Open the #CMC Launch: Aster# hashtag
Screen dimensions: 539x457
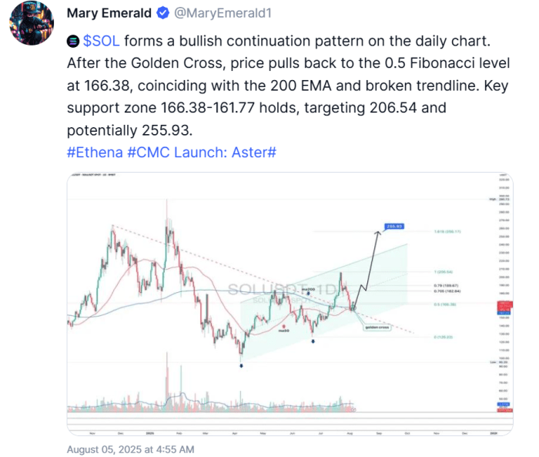tap(202, 152)
